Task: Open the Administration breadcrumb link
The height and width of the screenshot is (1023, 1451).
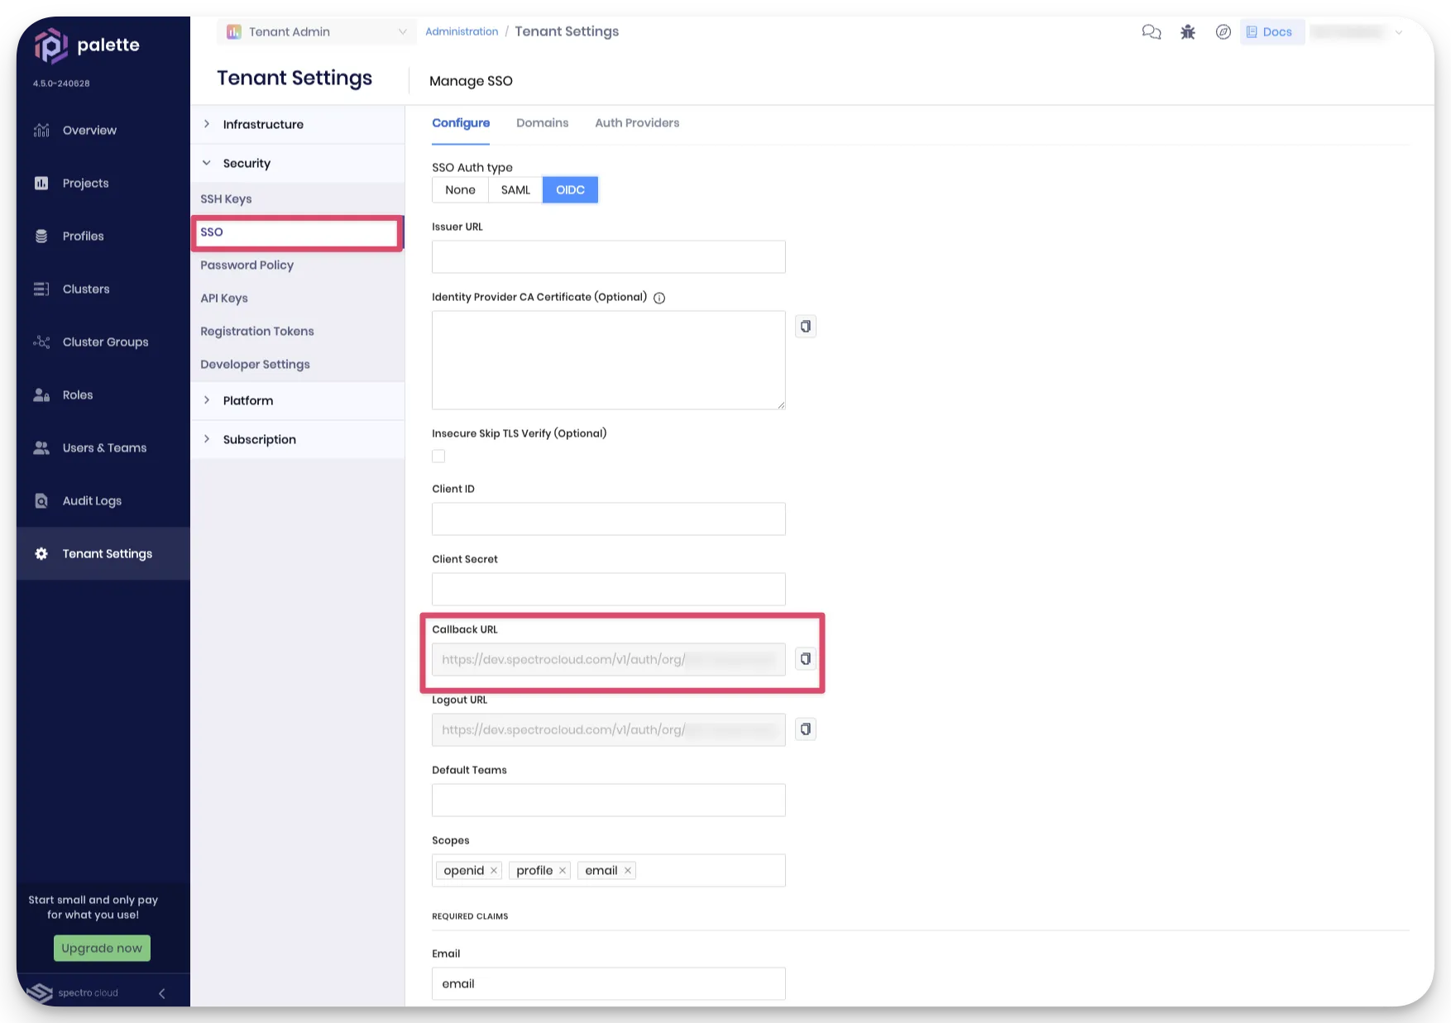Action: tap(461, 31)
